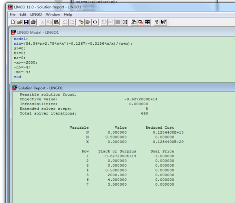Click the Infeasibilities value 0.000000
Image resolution: width=235 pixels, height=203 pixels.
click(138, 104)
